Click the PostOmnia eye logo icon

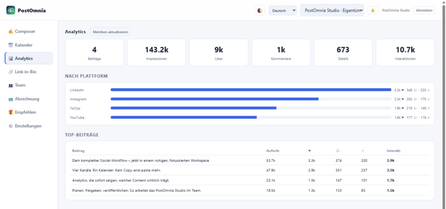coord(11,10)
